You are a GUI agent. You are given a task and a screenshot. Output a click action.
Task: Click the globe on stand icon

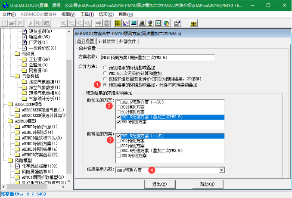150,23
